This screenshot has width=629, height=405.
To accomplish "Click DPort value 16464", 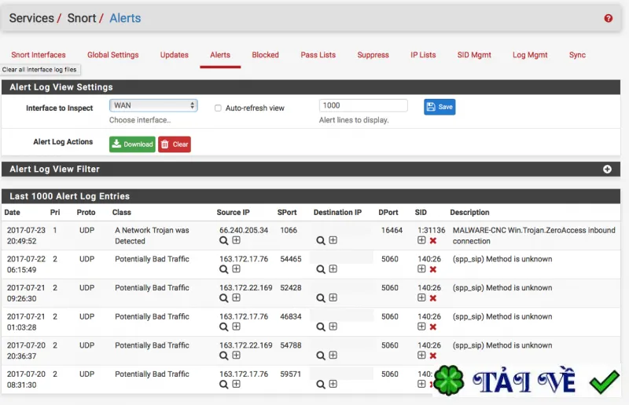I will click(392, 230).
